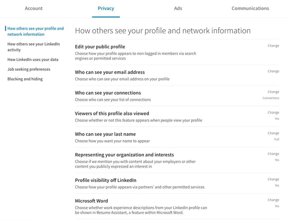Click Change for Edit your public profile
Viewport: 291px width, 221px height.
click(x=273, y=46)
